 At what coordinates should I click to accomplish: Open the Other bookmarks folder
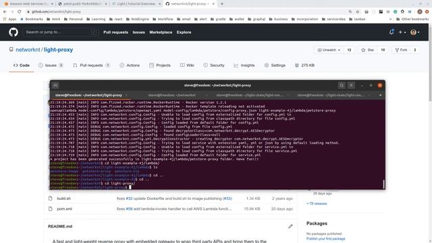[x=412, y=19]
